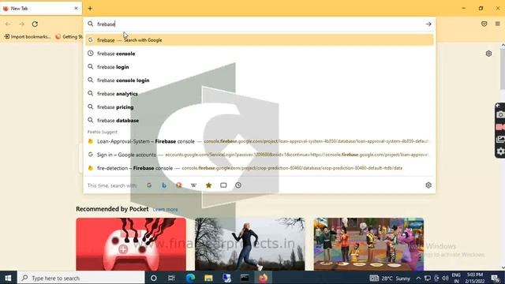The width and height of the screenshot is (505, 284).
Task: Open Windows Start menu
Action: click(8, 278)
